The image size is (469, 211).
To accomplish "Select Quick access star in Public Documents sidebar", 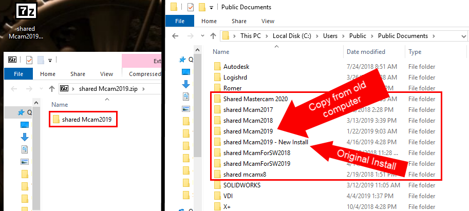I will (182, 60).
